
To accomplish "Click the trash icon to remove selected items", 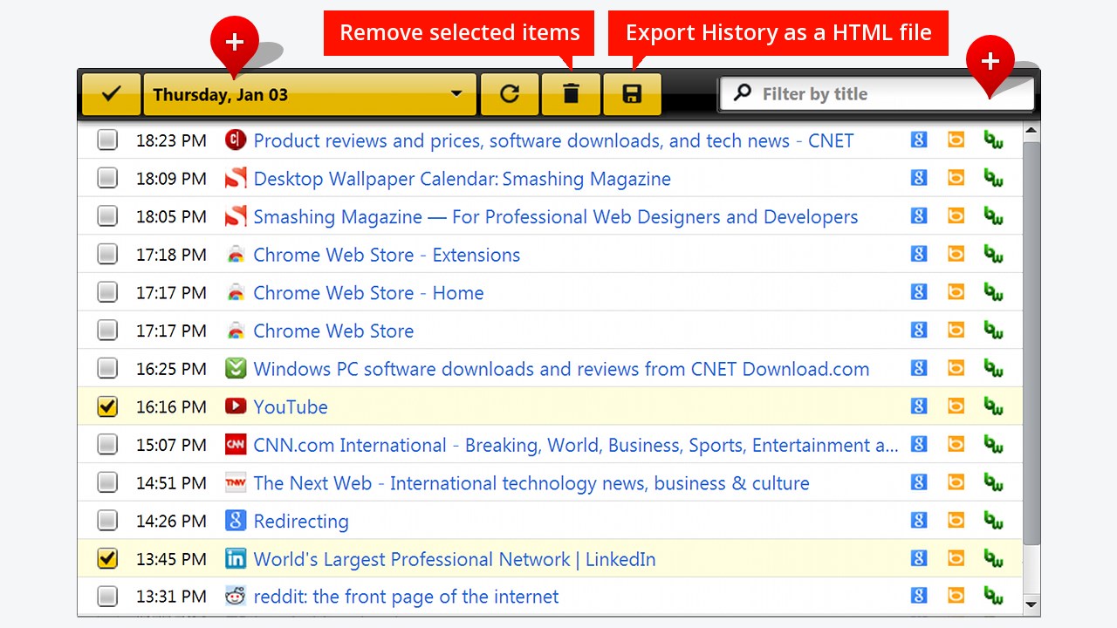I will coord(571,94).
